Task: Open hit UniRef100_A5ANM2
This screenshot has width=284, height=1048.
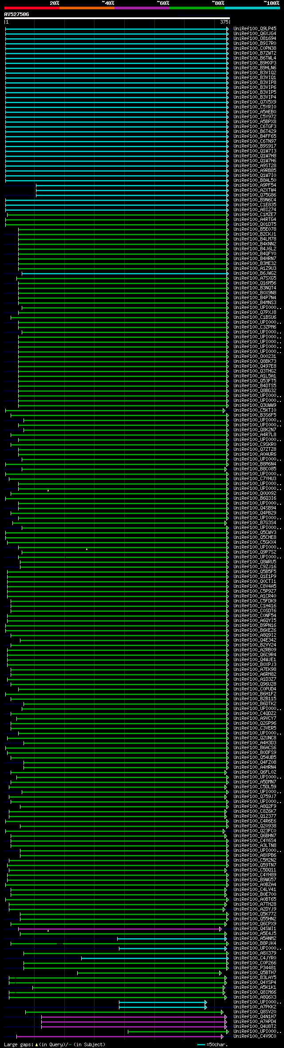Action: (255, 939)
